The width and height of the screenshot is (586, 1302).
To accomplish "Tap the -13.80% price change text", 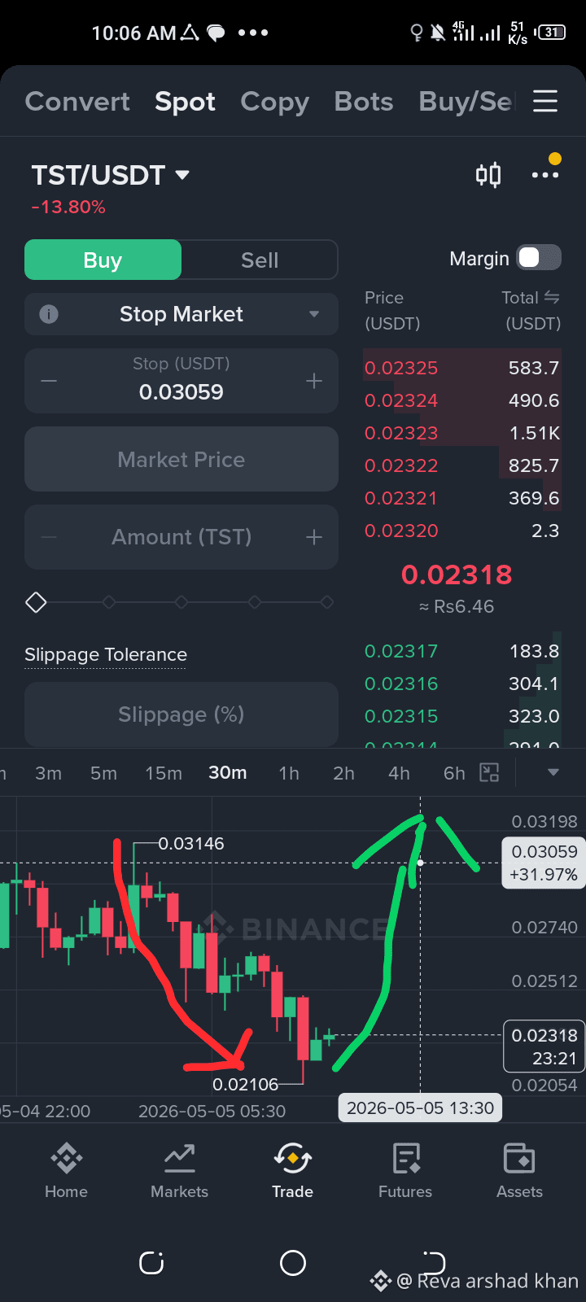I will click(x=68, y=207).
